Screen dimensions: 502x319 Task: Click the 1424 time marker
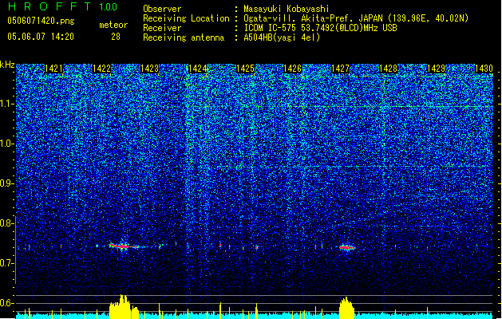(x=197, y=69)
